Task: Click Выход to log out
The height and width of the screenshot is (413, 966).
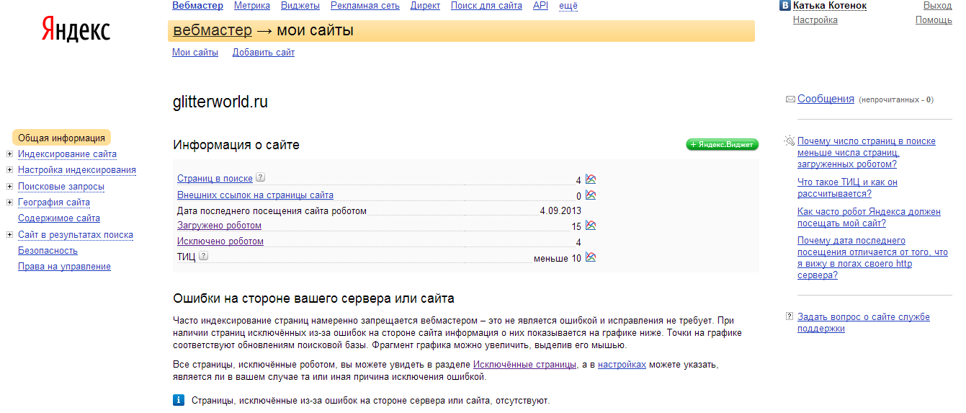Action: click(x=937, y=6)
